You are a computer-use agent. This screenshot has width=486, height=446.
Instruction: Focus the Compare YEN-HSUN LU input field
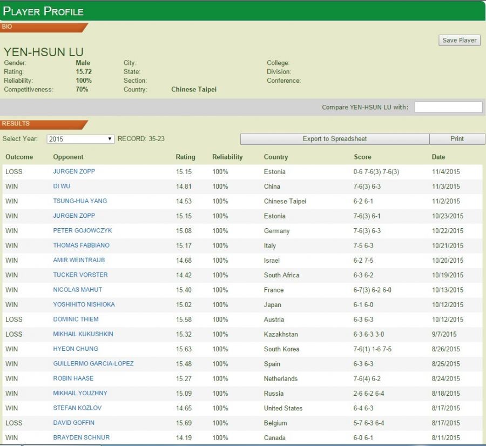[x=448, y=107]
